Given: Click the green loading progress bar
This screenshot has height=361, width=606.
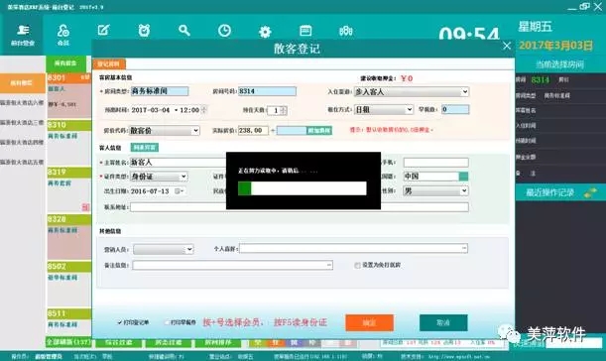Looking at the screenshot, I should [302, 188].
